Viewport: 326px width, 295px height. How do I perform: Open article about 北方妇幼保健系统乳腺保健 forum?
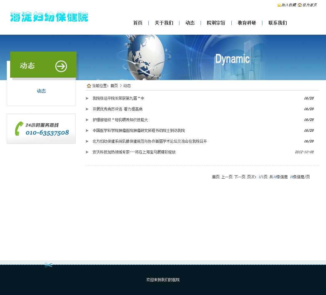tap(150, 142)
